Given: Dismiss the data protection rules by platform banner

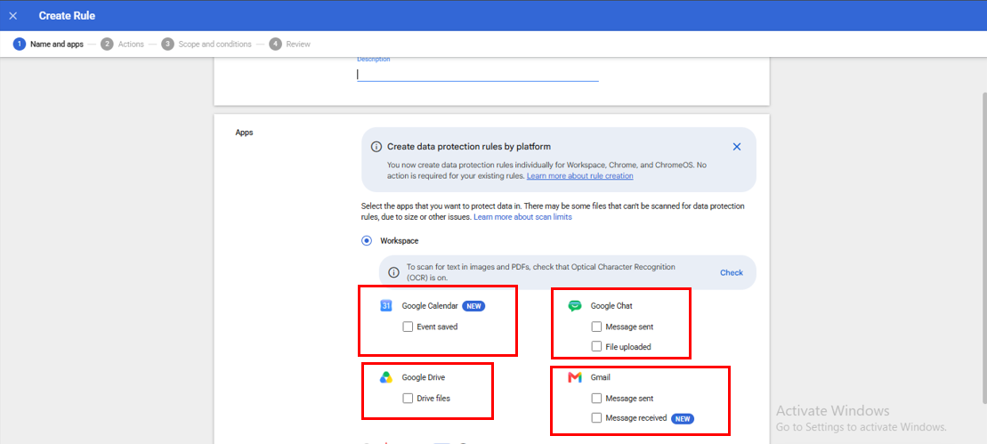Looking at the screenshot, I should (x=737, y=147).
